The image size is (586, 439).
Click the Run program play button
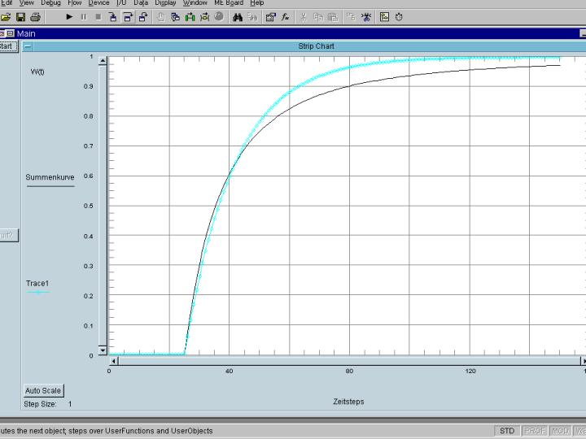tap(69, 17)
